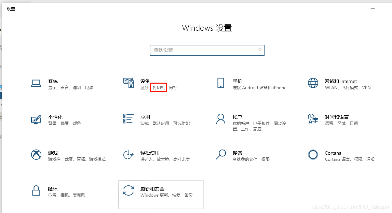The image size is (392, 213).
Task: Open the Apps list icon
Action: coord(128,118)
